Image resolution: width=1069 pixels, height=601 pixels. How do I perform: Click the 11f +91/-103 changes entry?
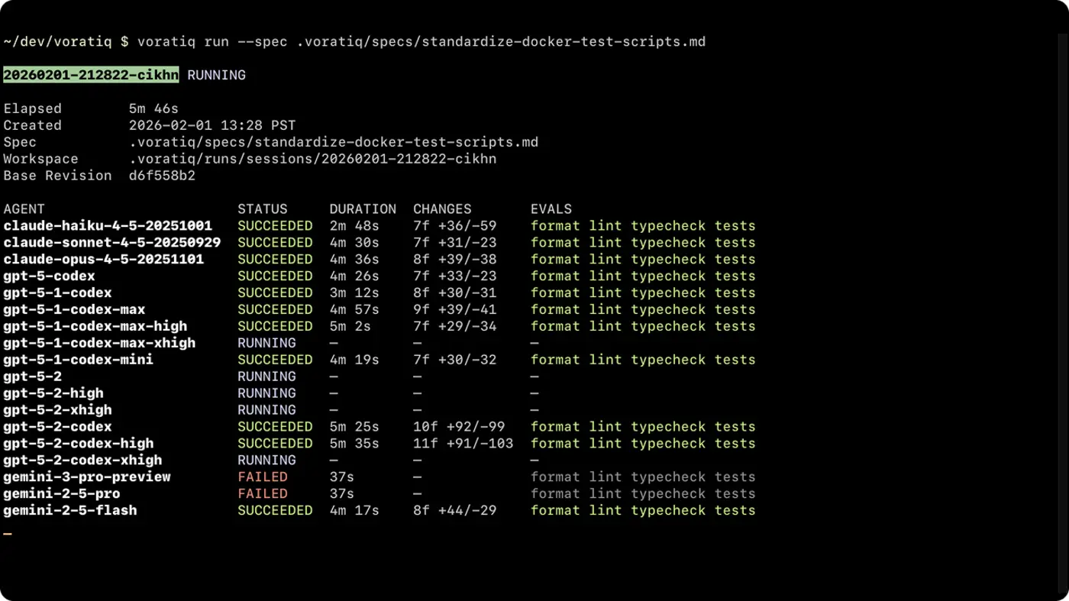pos(463,444)
